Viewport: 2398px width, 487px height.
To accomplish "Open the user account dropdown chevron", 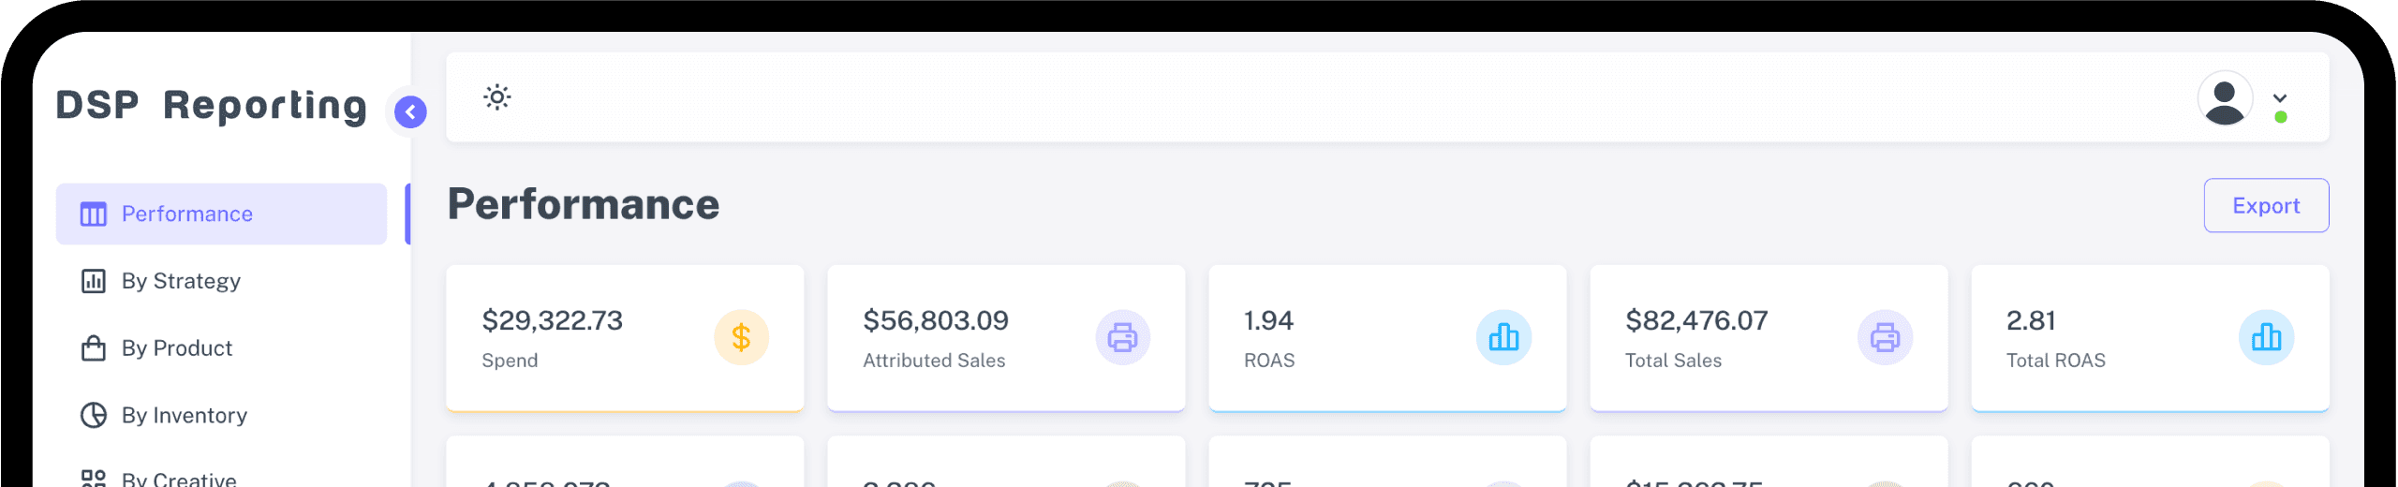I will click(2280, 98).
